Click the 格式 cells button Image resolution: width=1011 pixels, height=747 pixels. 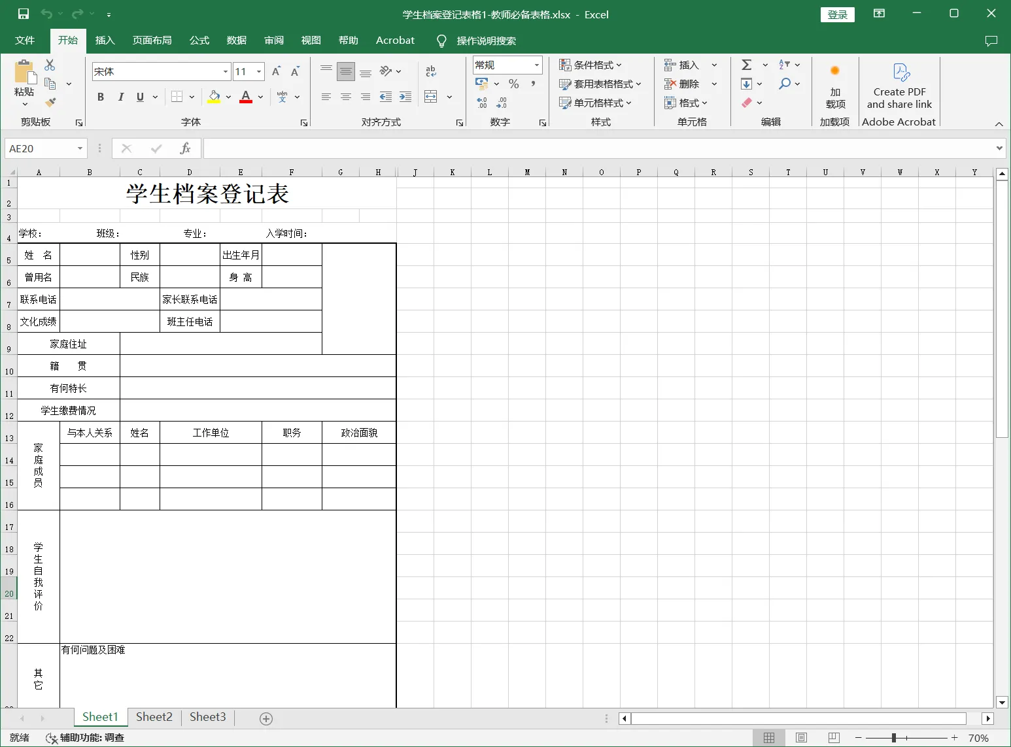[x=686, y=103]
